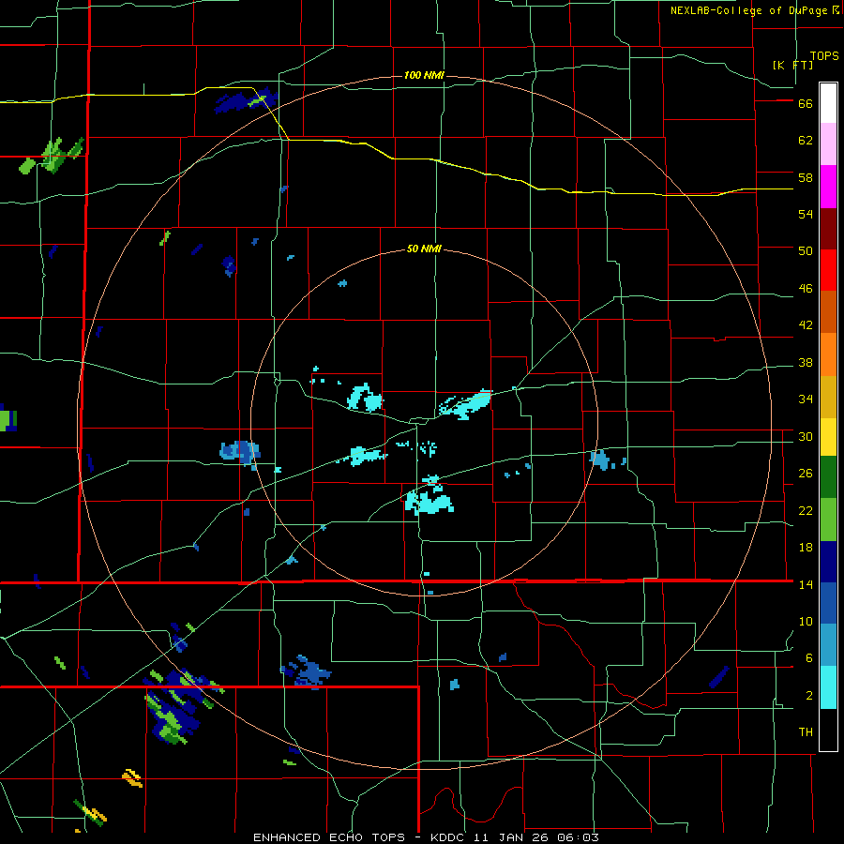Pick the navy blue legend swatch

[x=828, y=562]
